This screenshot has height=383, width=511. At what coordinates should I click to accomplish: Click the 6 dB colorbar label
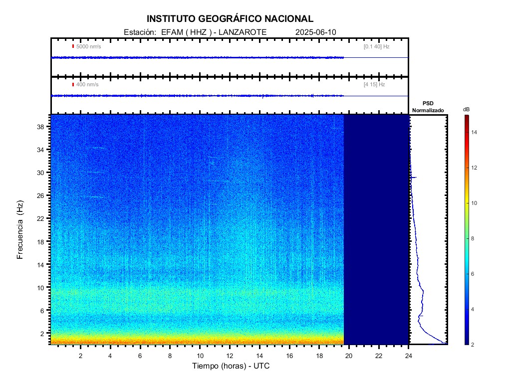473,274
